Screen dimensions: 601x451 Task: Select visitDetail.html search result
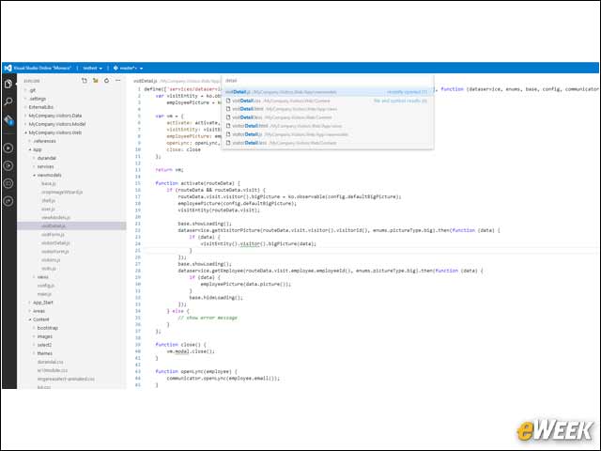point(328,109)
